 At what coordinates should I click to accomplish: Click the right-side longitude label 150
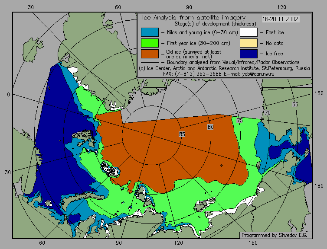tap(319, 93)
